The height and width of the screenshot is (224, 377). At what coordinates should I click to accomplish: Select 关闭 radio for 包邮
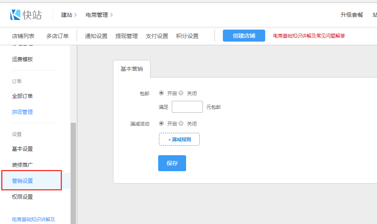(x=181, y=93)
